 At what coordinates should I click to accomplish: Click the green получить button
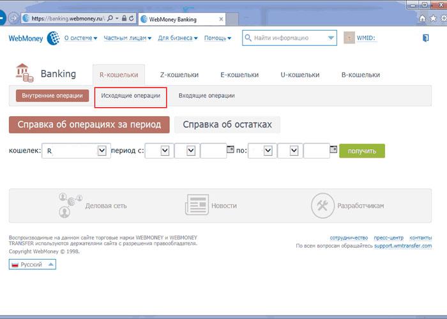(362, 151)
